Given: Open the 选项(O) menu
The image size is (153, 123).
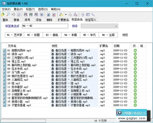Looking at the screenshot, I should pyautogui.click(x=43, y=9).
